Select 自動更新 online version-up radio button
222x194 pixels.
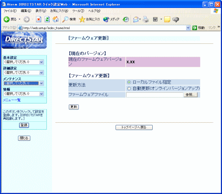pyautogui.click(x=129, y=89)
